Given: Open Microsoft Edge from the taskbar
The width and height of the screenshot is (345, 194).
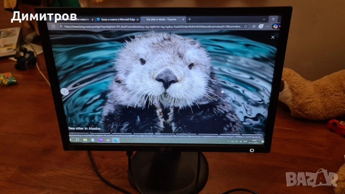Looking at the screenshot, I should point(116,140).
